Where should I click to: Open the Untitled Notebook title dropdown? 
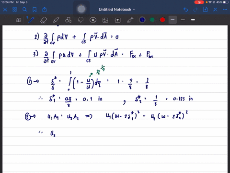117,10
